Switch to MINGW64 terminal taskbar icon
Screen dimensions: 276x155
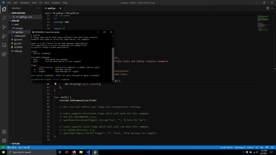(95, 152)
